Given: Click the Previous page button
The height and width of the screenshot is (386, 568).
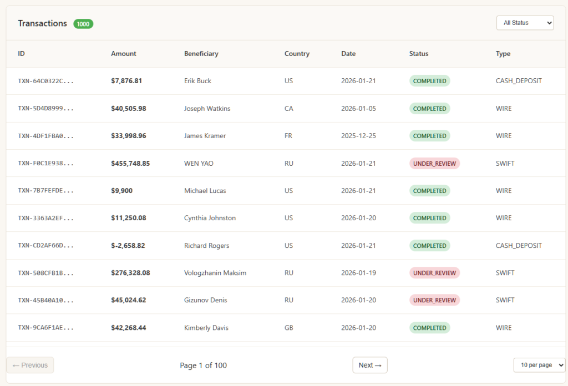Looking at the screenshot, I should tap(30, 365).
